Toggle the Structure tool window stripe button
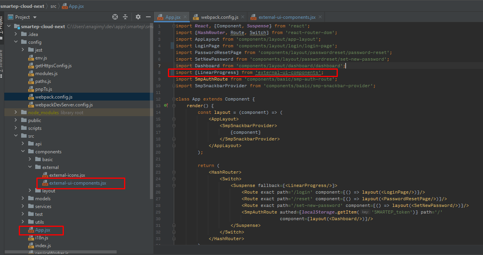The height and width of the screenshot is (255, 483). [2, 63]
